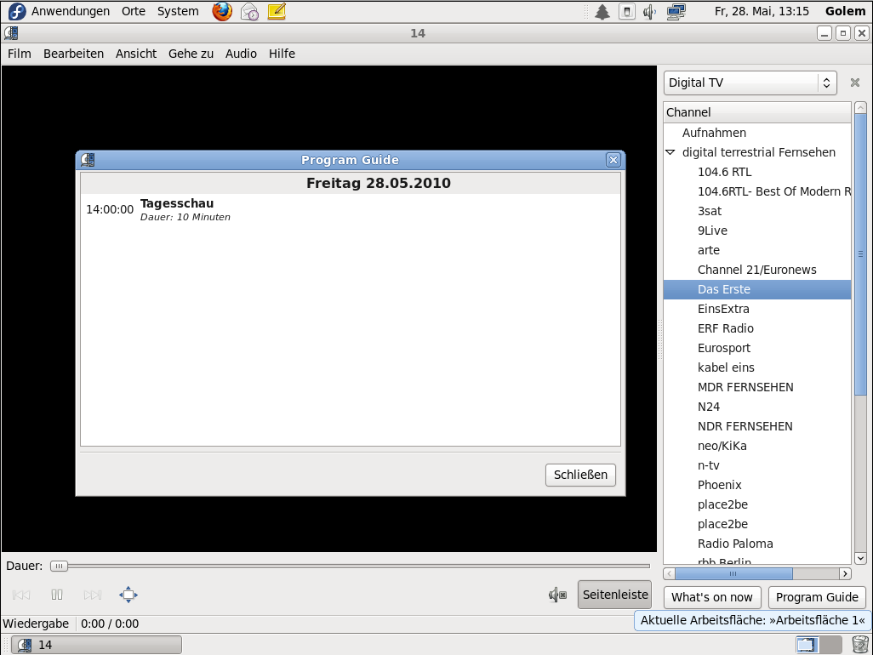Select the 104.6 RTL channel
Image resolution: width=873 pixels, height=655 pixels.
point(724,172)
